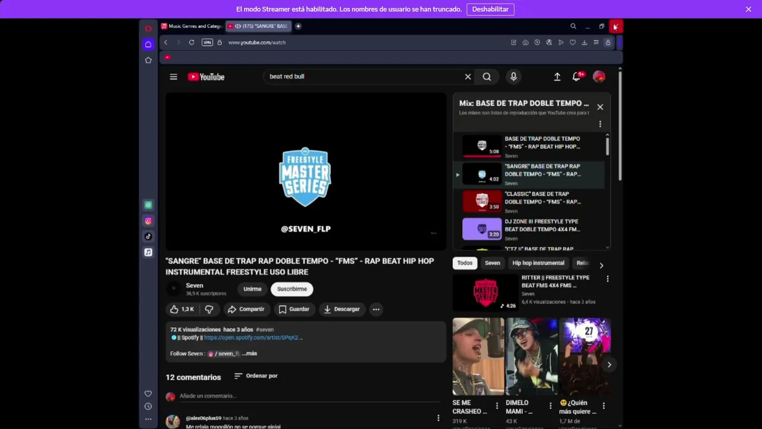This screenshot has height=429, width=762.
Task: Reload the YouTube page
Action: pos(192,42)
